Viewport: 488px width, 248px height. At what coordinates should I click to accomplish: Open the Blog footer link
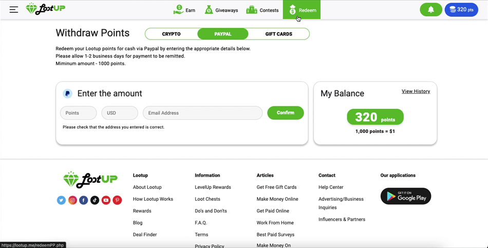pos(138,222)
